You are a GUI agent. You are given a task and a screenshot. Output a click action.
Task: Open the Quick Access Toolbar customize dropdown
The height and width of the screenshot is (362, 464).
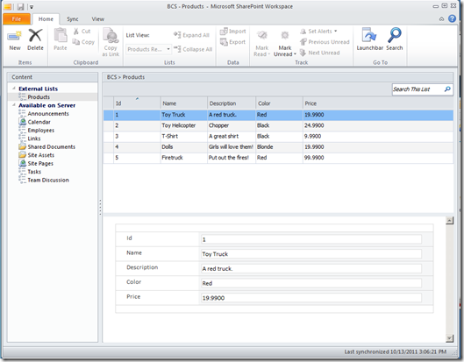point(32,7)
